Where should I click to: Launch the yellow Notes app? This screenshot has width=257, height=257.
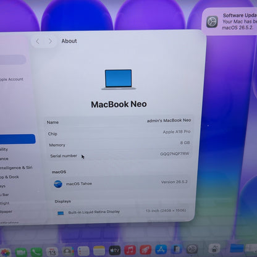99,251
